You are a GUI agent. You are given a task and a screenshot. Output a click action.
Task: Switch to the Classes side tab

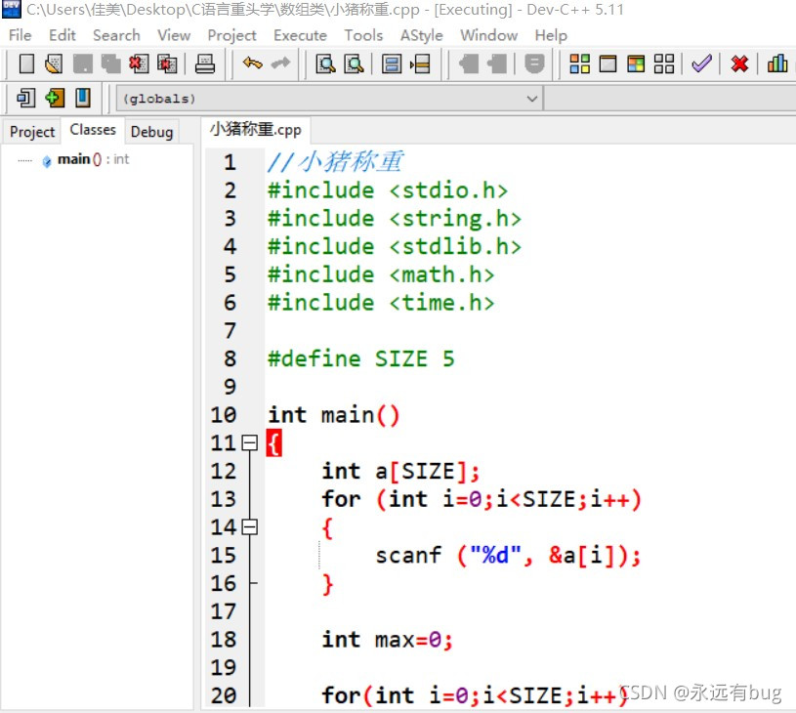[x=93, y=130]
